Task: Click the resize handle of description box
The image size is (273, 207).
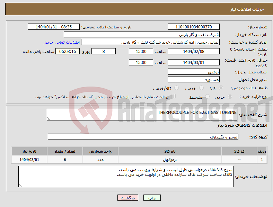Action: point(49,119)
